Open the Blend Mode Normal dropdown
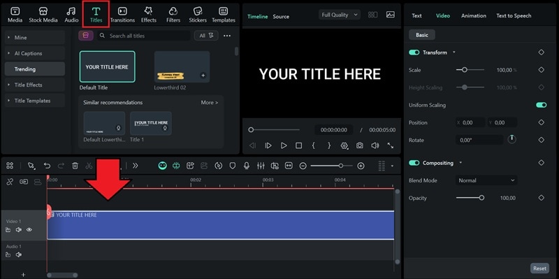This screenshot has width=559, height=279. coord(486,180)
